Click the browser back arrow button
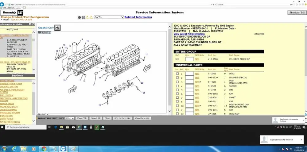 pos(2,4)
